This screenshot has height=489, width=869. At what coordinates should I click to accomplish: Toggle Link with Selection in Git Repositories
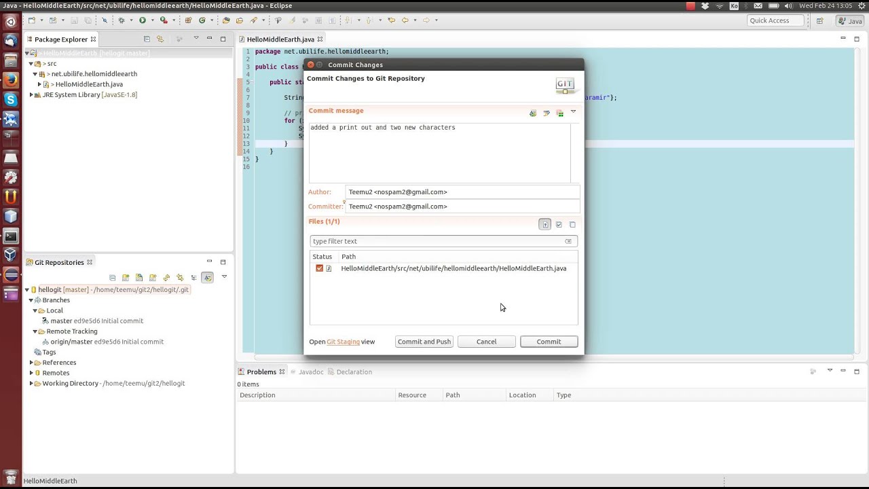coord(180,277)
